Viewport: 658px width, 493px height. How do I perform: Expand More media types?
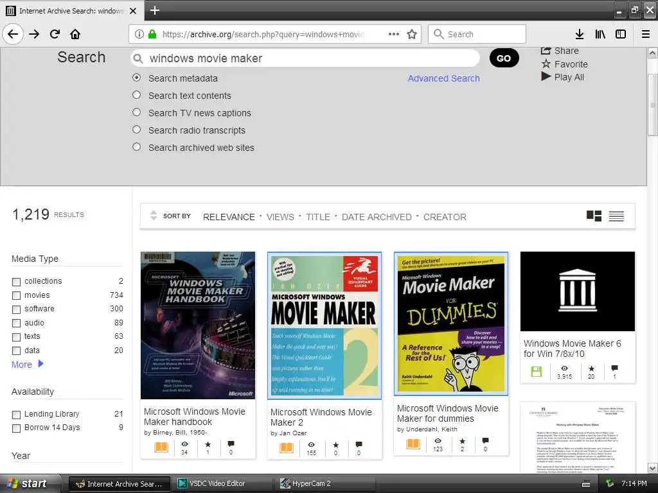[27, 365]
